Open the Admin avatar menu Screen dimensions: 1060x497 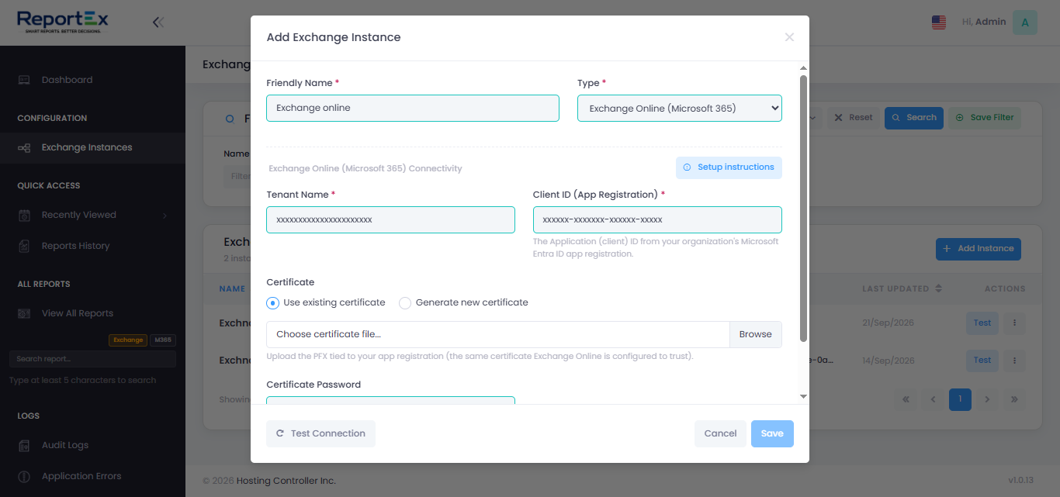1025,22
